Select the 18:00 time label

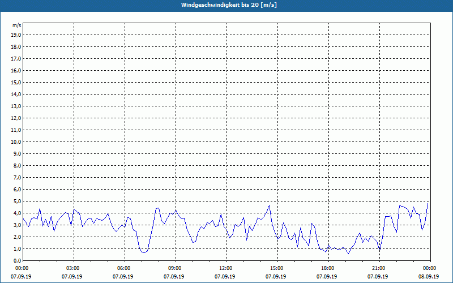tap(328, 268)
